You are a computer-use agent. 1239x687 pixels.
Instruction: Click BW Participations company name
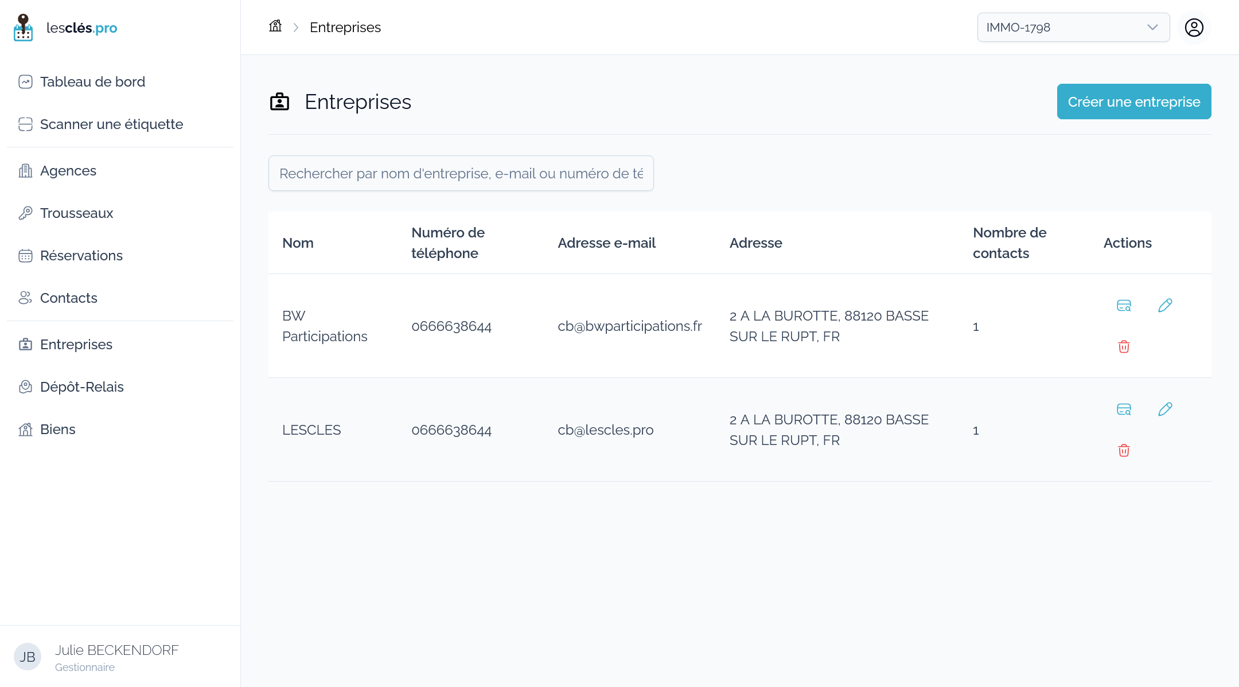tap(325, 326)
